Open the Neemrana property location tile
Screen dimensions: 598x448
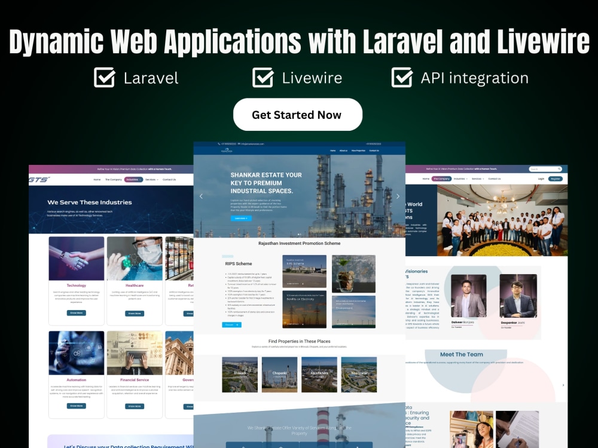click(359, 375)
